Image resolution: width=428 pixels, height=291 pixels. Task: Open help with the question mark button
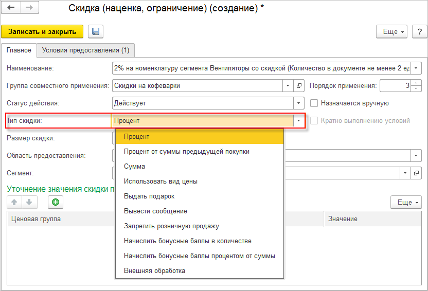coord(419,31)
